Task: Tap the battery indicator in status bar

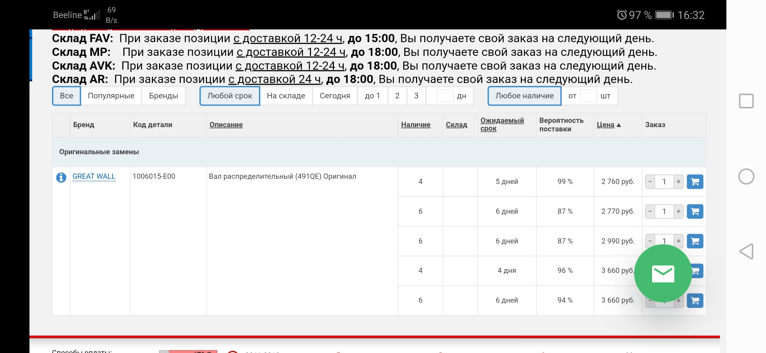Action: click(665, 15)
